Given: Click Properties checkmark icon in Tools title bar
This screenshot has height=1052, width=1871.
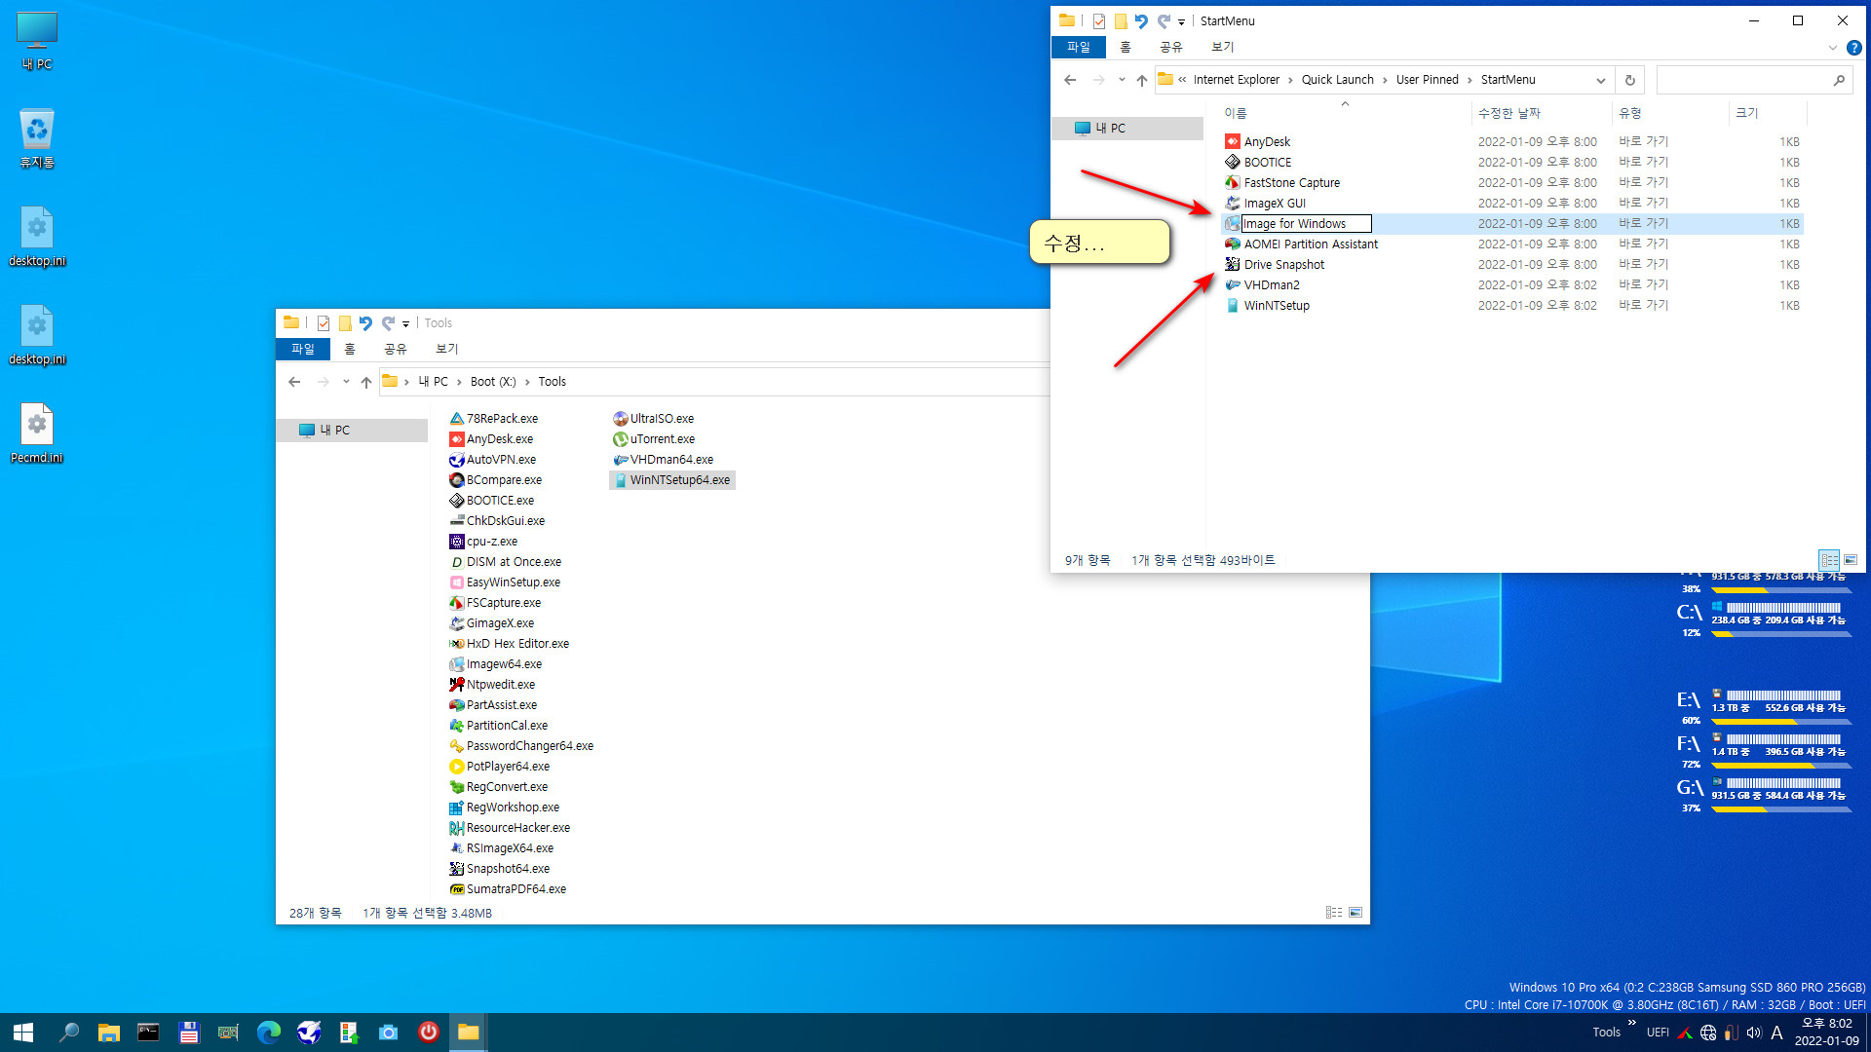Looking at the screenshot, I should point(324,323).
